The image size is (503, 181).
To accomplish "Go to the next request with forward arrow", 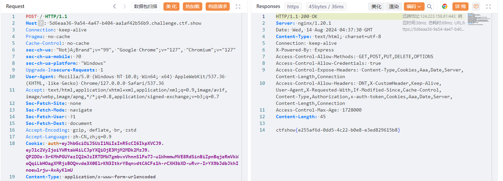I will (125, 6).
